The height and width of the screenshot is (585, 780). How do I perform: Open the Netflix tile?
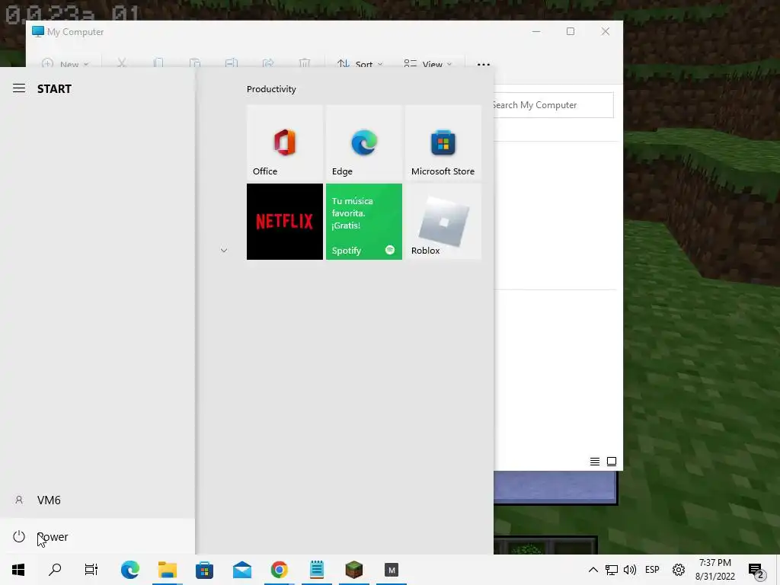[x=285, y=222]
